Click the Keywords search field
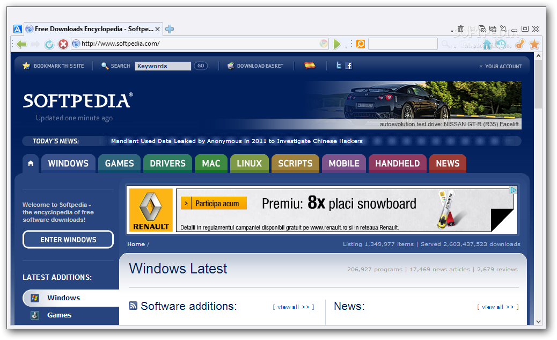The height and width of the screenshot is (340, 557). pyautogui.click(x=163, y=66)
